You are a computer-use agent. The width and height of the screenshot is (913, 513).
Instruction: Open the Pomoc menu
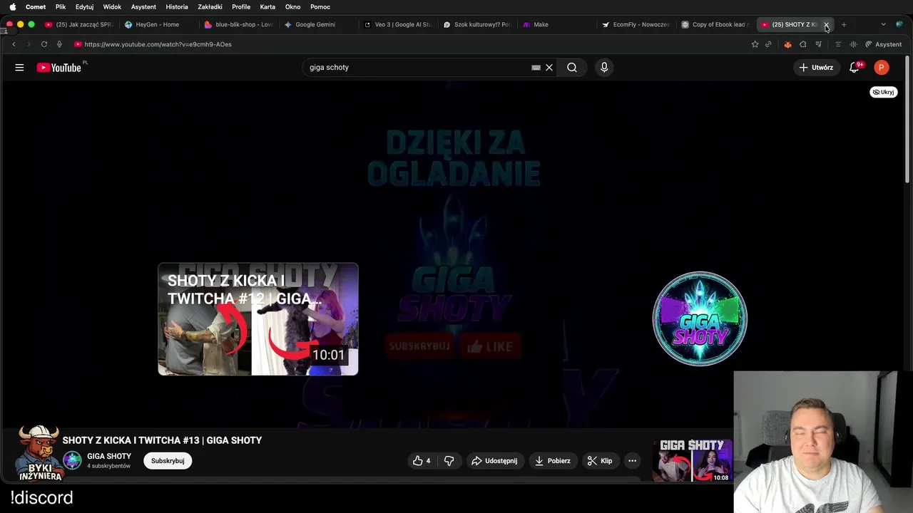point(320,6)
